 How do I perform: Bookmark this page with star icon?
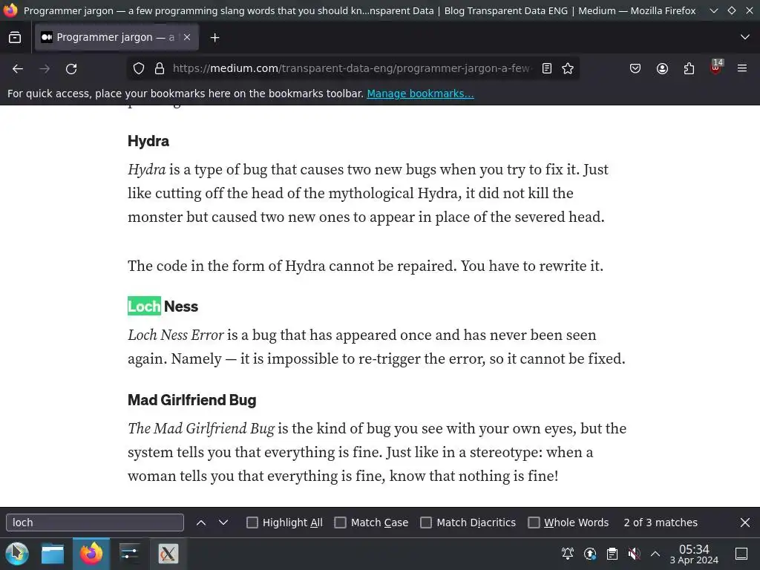(x=568, y=69)
